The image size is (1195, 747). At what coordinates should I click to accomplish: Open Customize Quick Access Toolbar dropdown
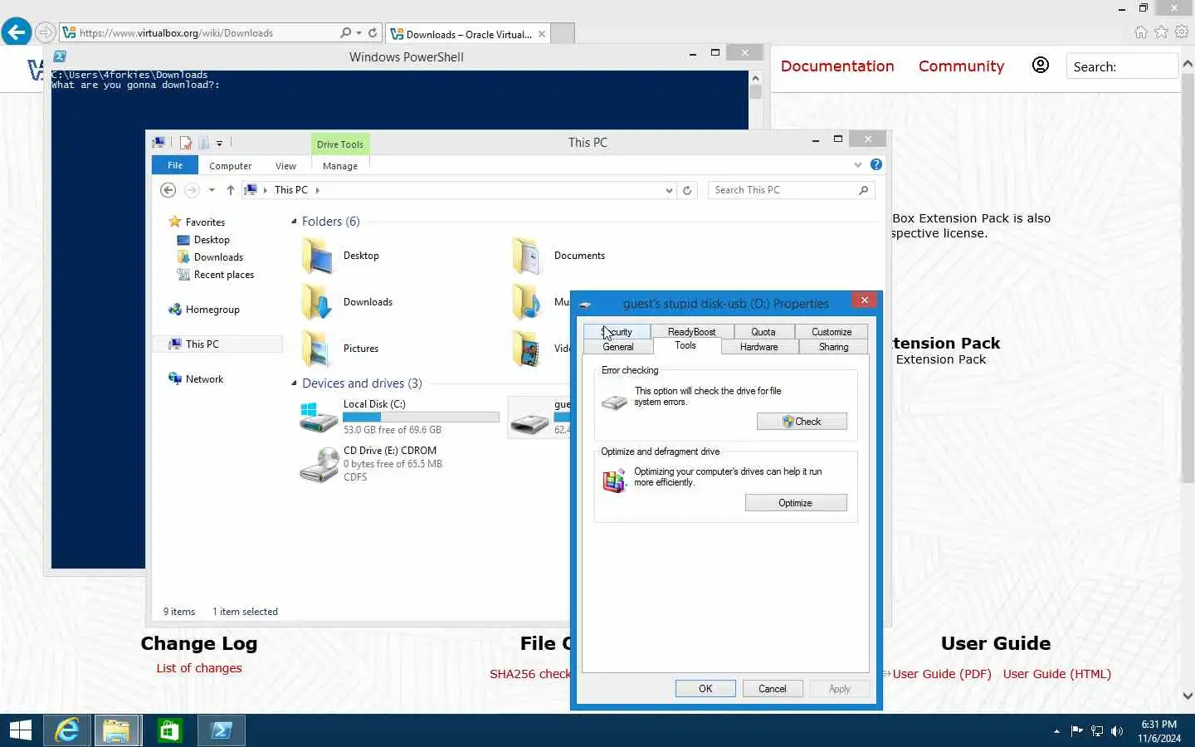pyautogui.click(x=219, y=143)
